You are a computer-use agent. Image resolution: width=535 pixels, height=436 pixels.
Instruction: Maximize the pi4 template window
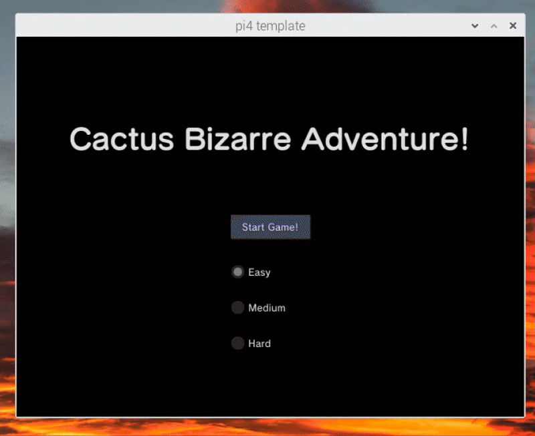494,26
